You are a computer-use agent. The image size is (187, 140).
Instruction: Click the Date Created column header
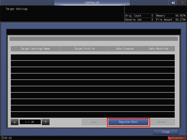coord(125,49)
